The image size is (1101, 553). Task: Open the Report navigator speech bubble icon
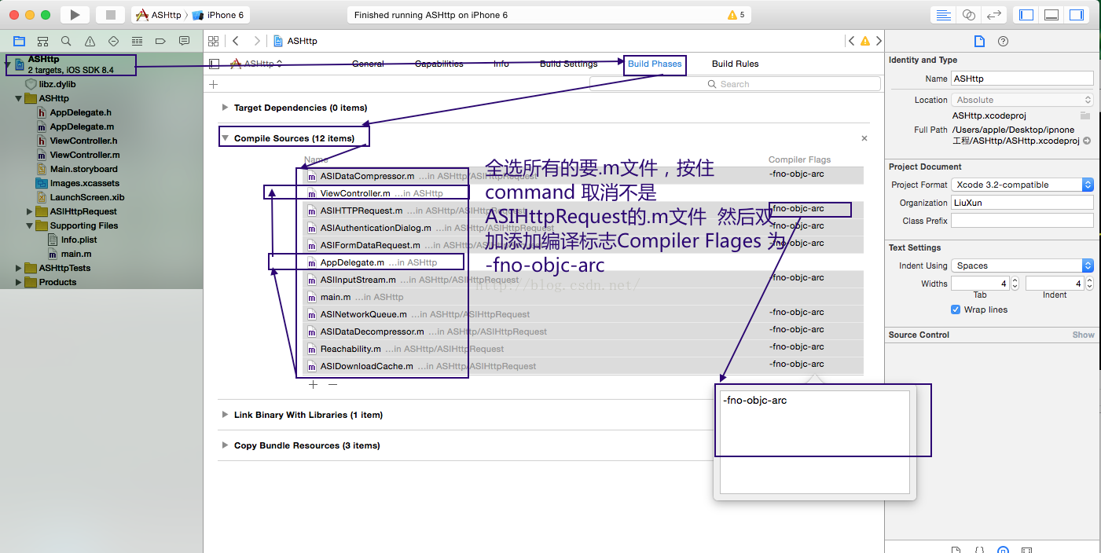pyautogui.click(x=184, y=41)
